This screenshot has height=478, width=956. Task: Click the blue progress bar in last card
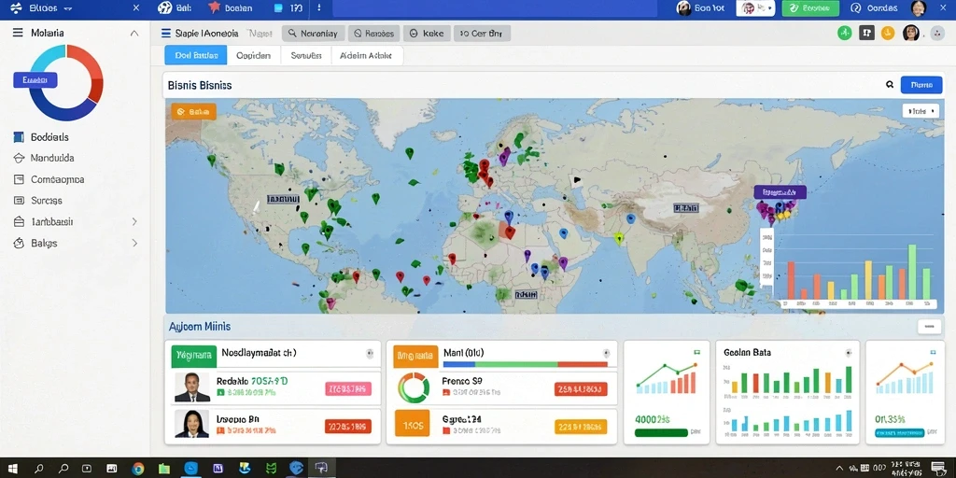pyautogui.click(x=899, y=432)
